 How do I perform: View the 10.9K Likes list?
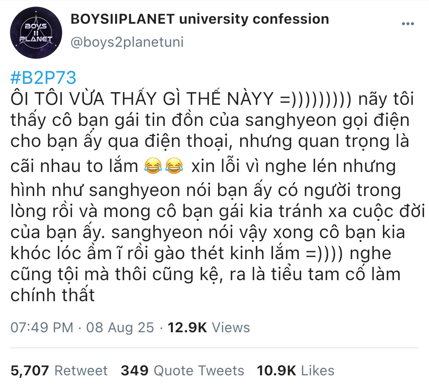point(296,371)
